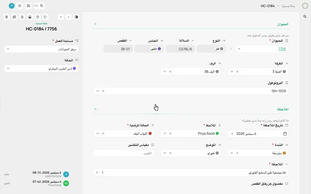Click the teal user avatar at top
Viewport: 311px width, 194px height.
[12, 6]
